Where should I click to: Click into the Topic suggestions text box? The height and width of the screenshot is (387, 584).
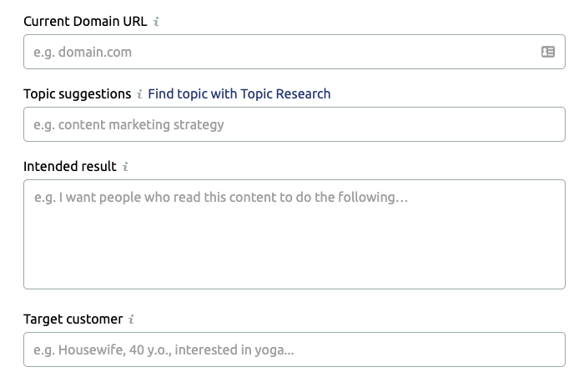pyautogui.click(x=295, y=124)
